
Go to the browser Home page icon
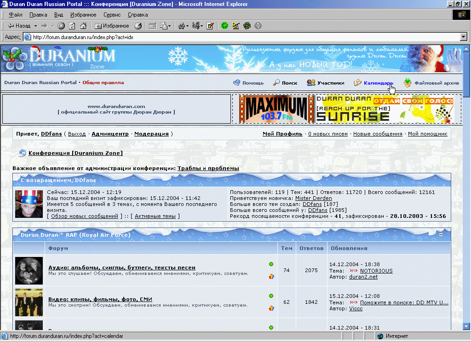83,26
